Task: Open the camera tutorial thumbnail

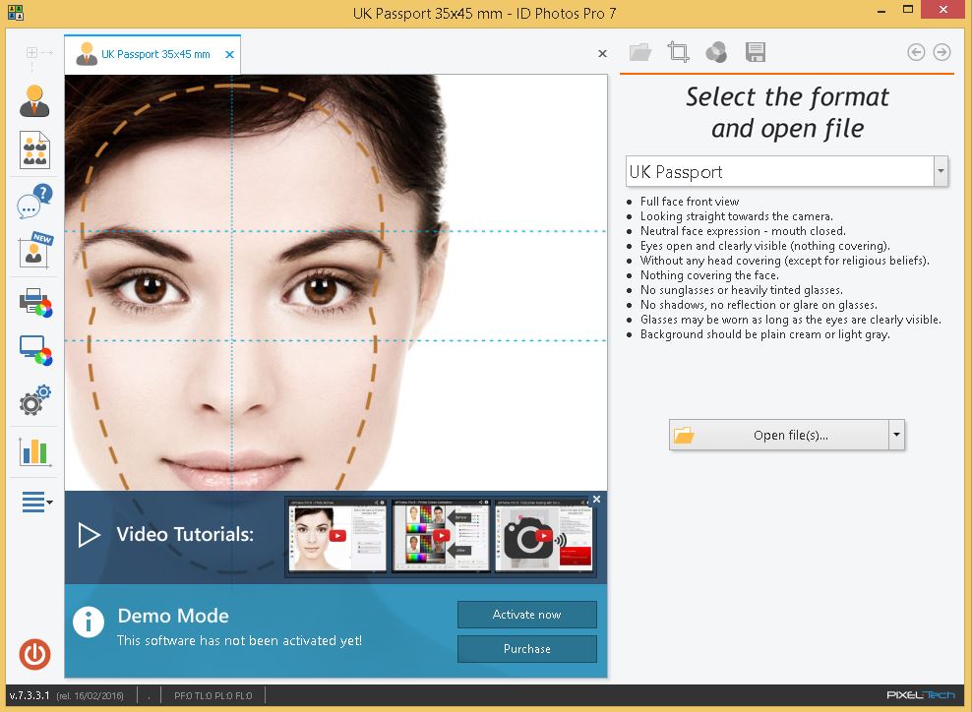Action: 544,537
